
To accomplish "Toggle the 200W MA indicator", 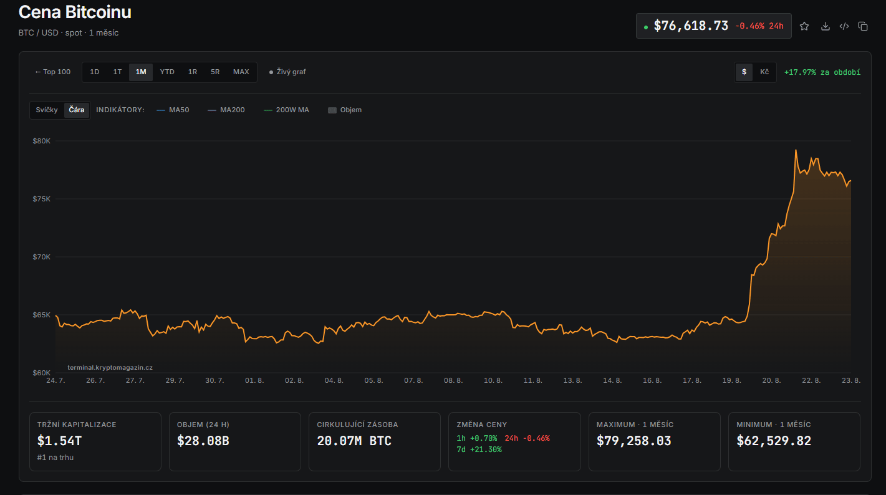I will pyautogui.click(x=286, y=110).
